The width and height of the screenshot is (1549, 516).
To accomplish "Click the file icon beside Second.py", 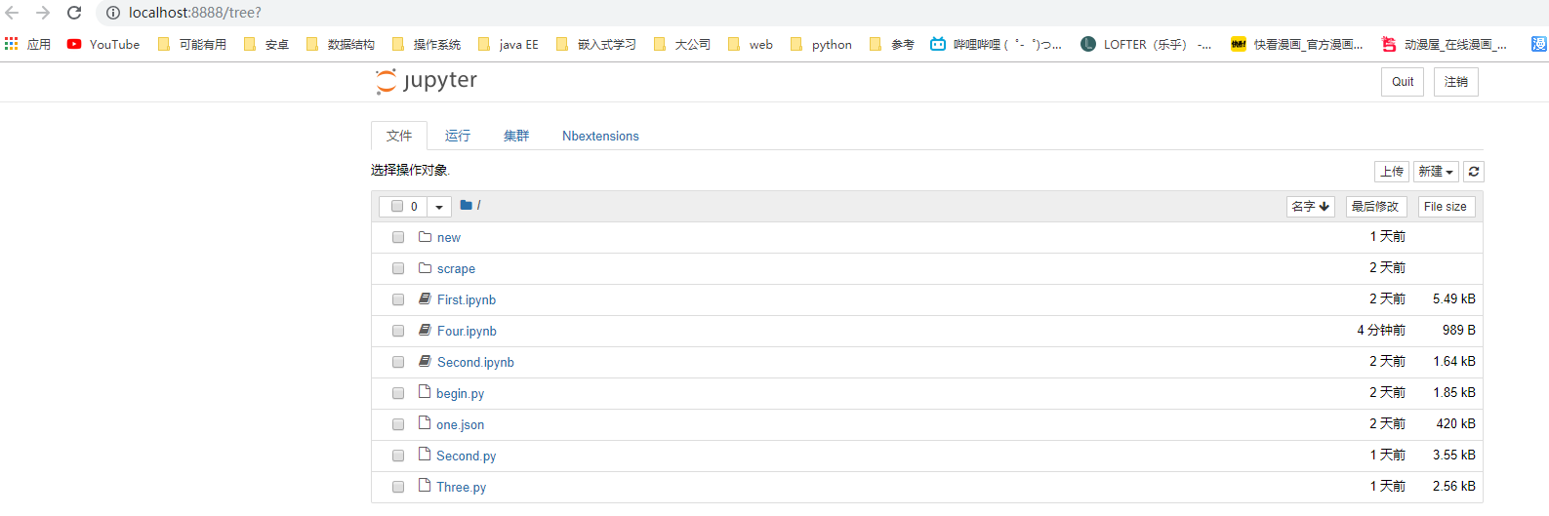I will (425, 454).
